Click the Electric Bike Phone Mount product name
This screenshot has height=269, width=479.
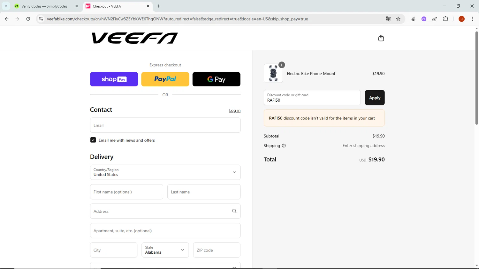(x=311, y=74)
